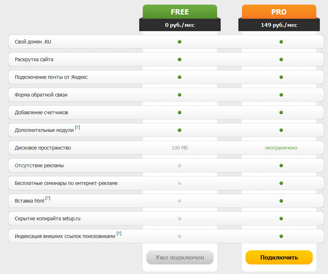This screenshot has height=274, width=328.
Task: Click the PRO green dot for Скрытие копирайта
Action: [x=281, y=219]
